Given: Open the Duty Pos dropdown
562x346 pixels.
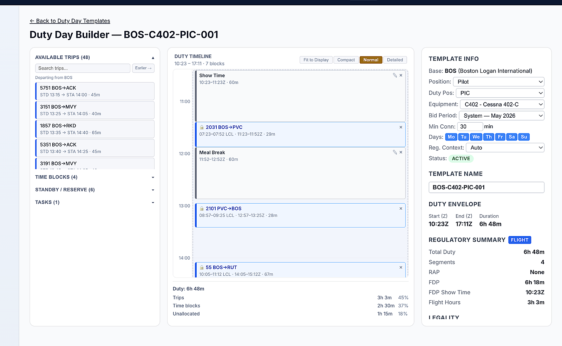Looking at the screenshot, I should coord(500,93).
